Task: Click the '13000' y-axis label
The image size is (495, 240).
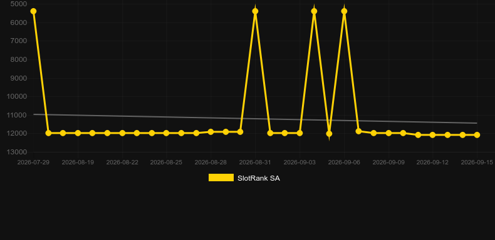Action: tap(17, 152)
